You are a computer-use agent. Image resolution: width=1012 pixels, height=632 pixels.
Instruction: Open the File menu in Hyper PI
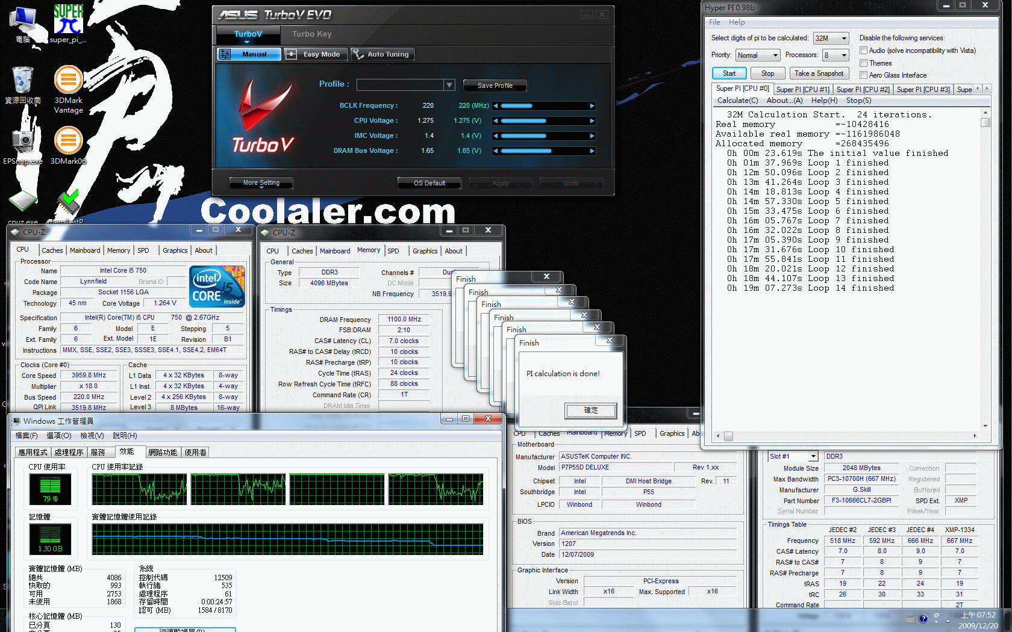[x=714, y=22]
